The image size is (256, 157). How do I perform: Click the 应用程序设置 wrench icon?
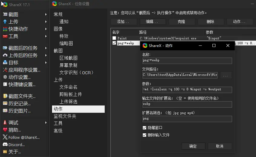[5, 70]
